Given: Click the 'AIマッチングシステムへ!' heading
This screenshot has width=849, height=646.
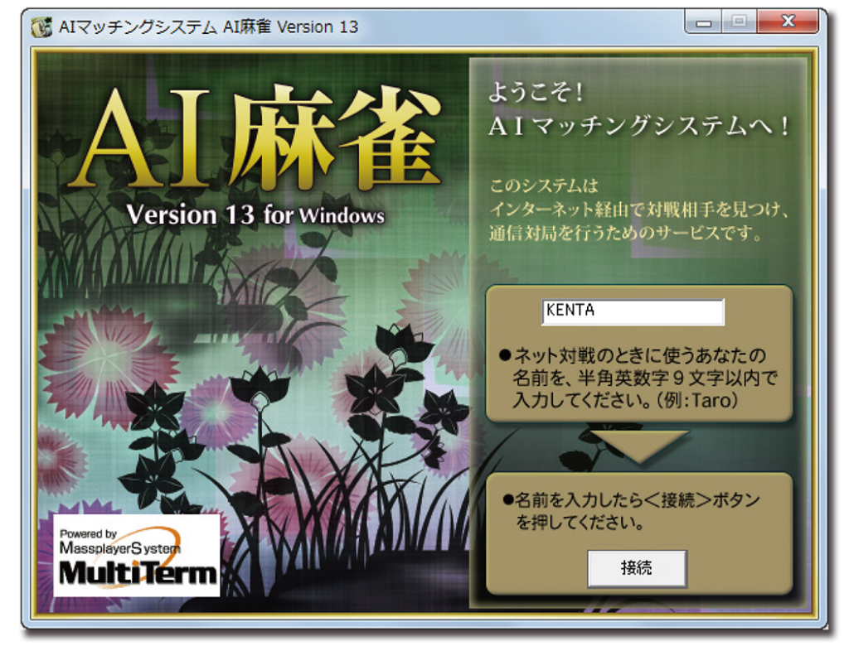Looking at the screenshot, I should coord(638,127).
